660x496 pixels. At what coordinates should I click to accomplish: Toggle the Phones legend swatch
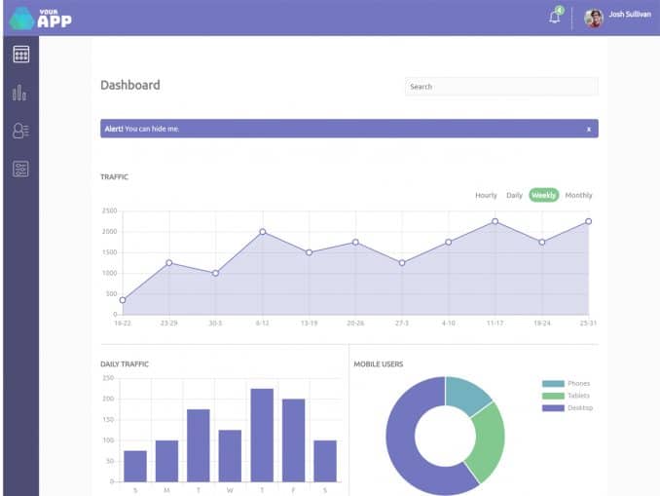tap(553, 384)
